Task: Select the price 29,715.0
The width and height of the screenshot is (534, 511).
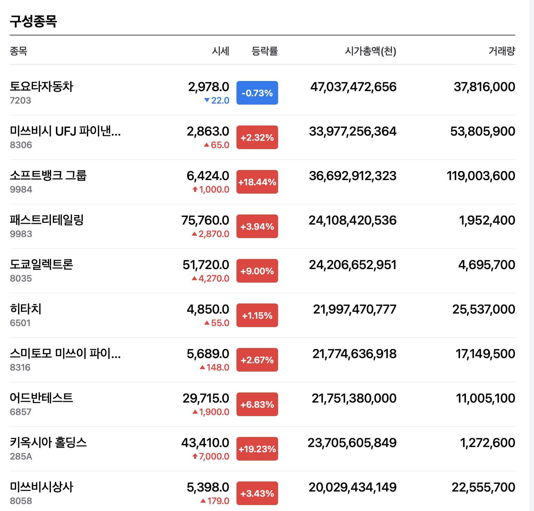Action: click(206, 398)
